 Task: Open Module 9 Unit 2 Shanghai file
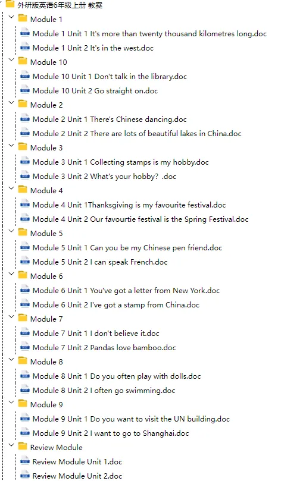(111, 433)
